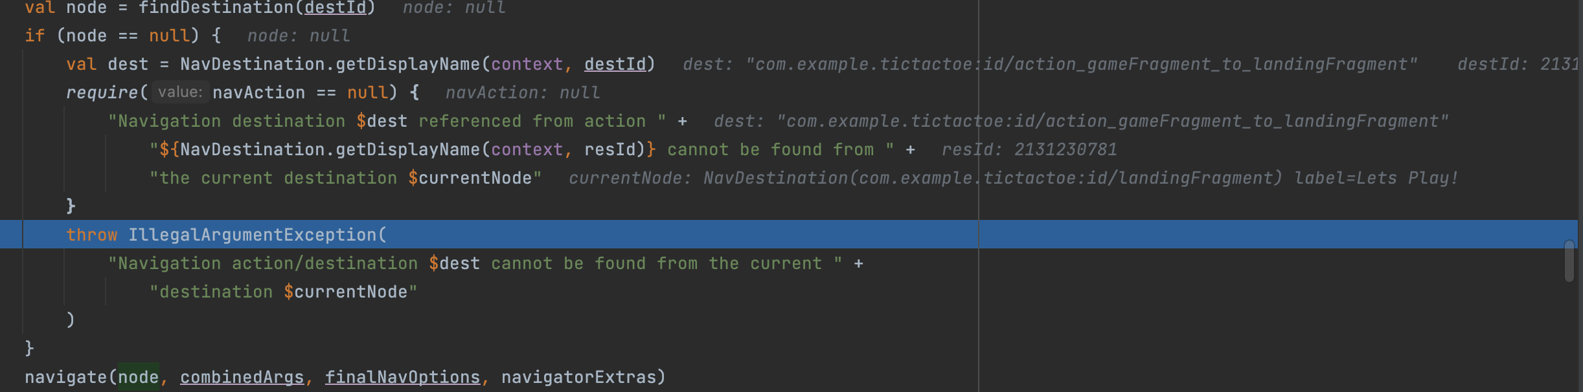
Task: Click the vertical scrollbar thumb at right
Action: [x=1569, y=261]
